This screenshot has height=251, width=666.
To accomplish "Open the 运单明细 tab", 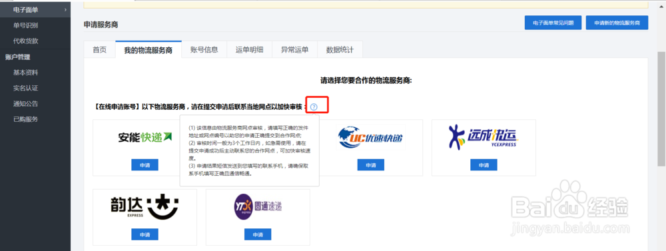I will [249, 50].
